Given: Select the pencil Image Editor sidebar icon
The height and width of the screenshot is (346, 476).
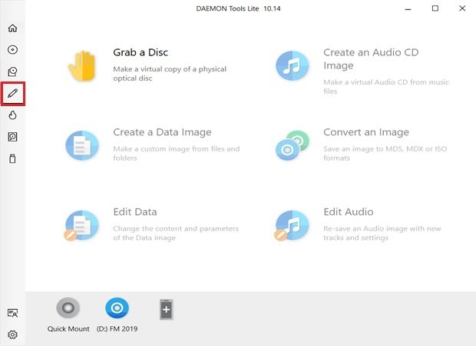Looking at the screenshot, I should click(12, 93).
